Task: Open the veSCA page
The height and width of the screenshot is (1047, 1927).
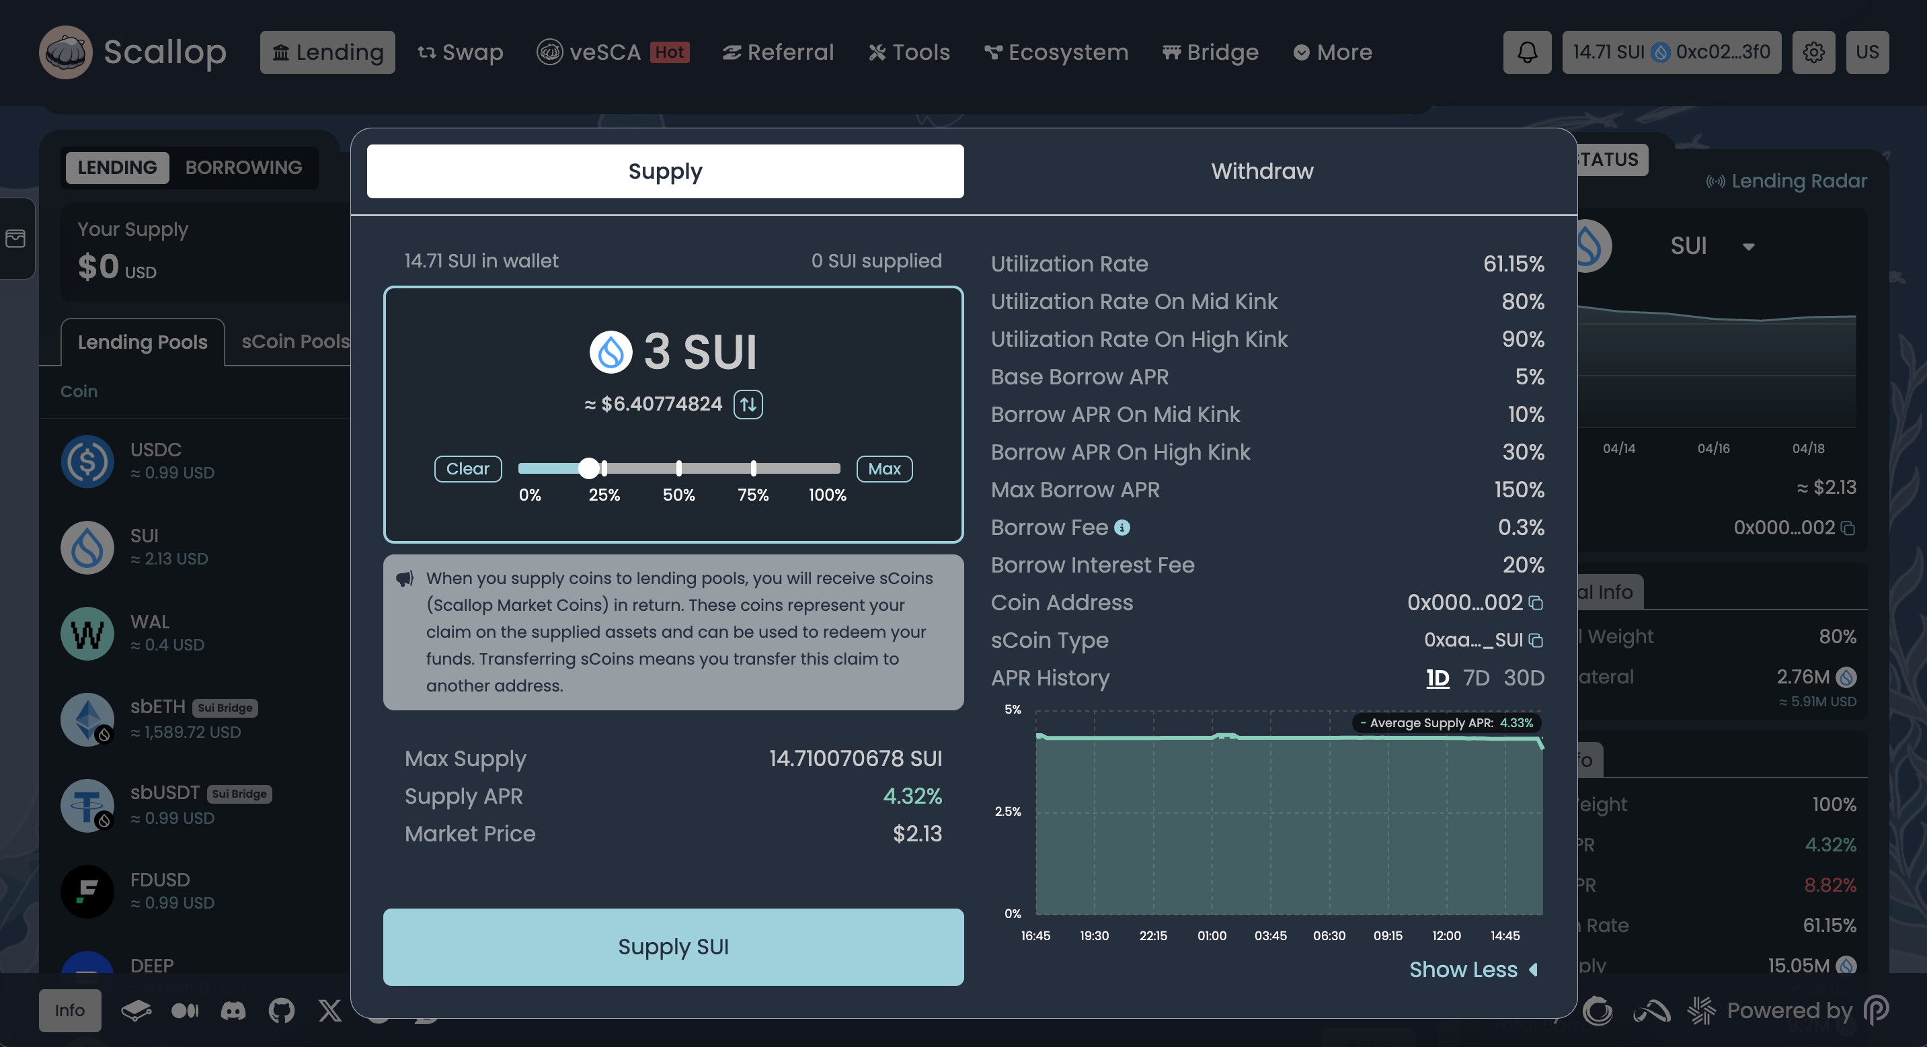Action: [613, 52]
